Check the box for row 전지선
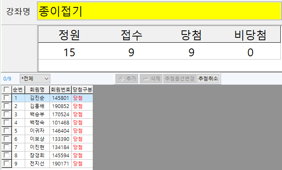282x170 pixels. (x=7, y=163)
